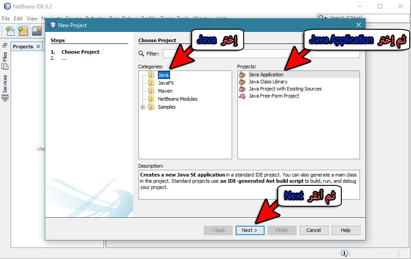
Task: Close the New Project dialog
Action: click(359, 25)
